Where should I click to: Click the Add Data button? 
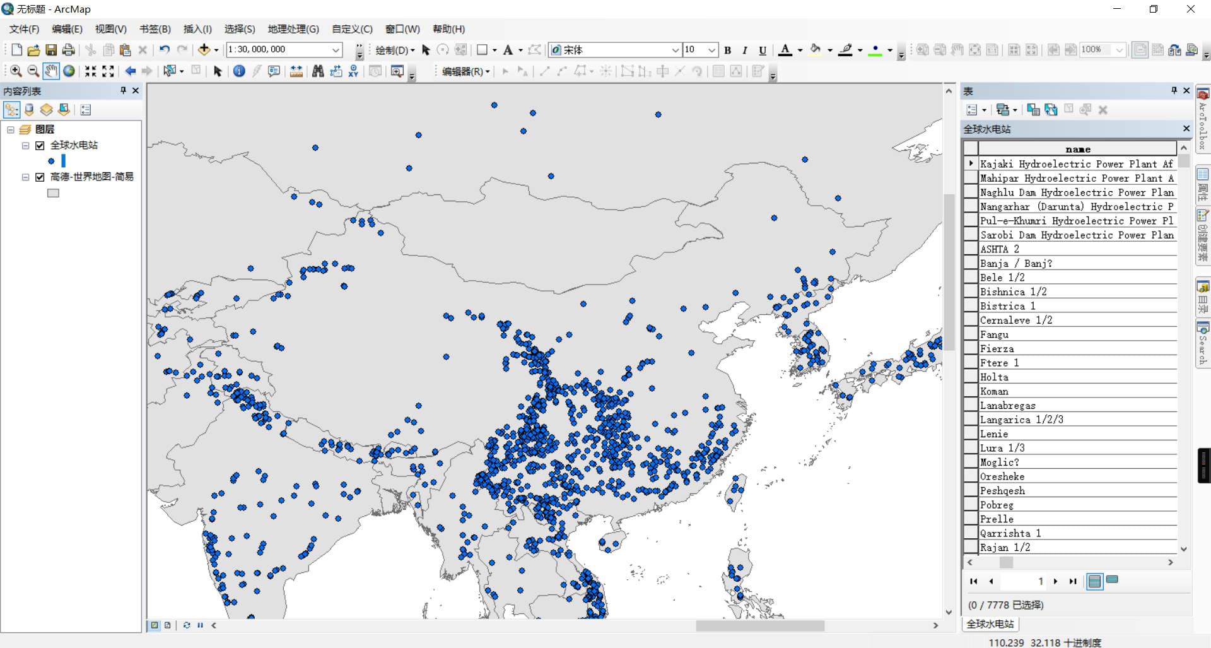[204, 50]
